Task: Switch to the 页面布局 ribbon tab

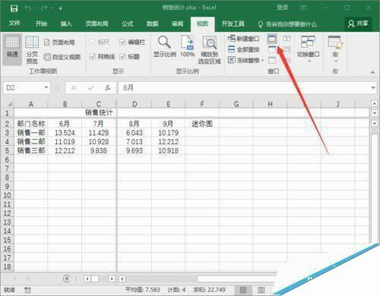Action: click(97, 24)
